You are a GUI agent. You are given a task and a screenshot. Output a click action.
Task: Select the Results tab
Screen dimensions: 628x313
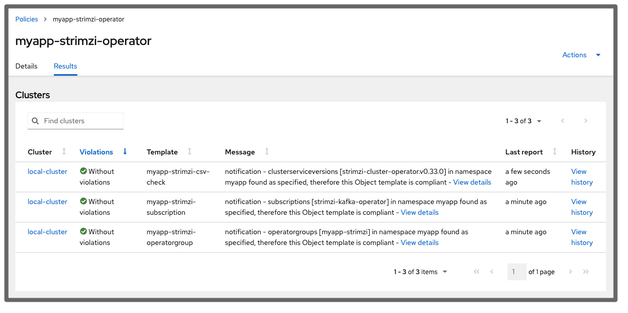(66, 66)
